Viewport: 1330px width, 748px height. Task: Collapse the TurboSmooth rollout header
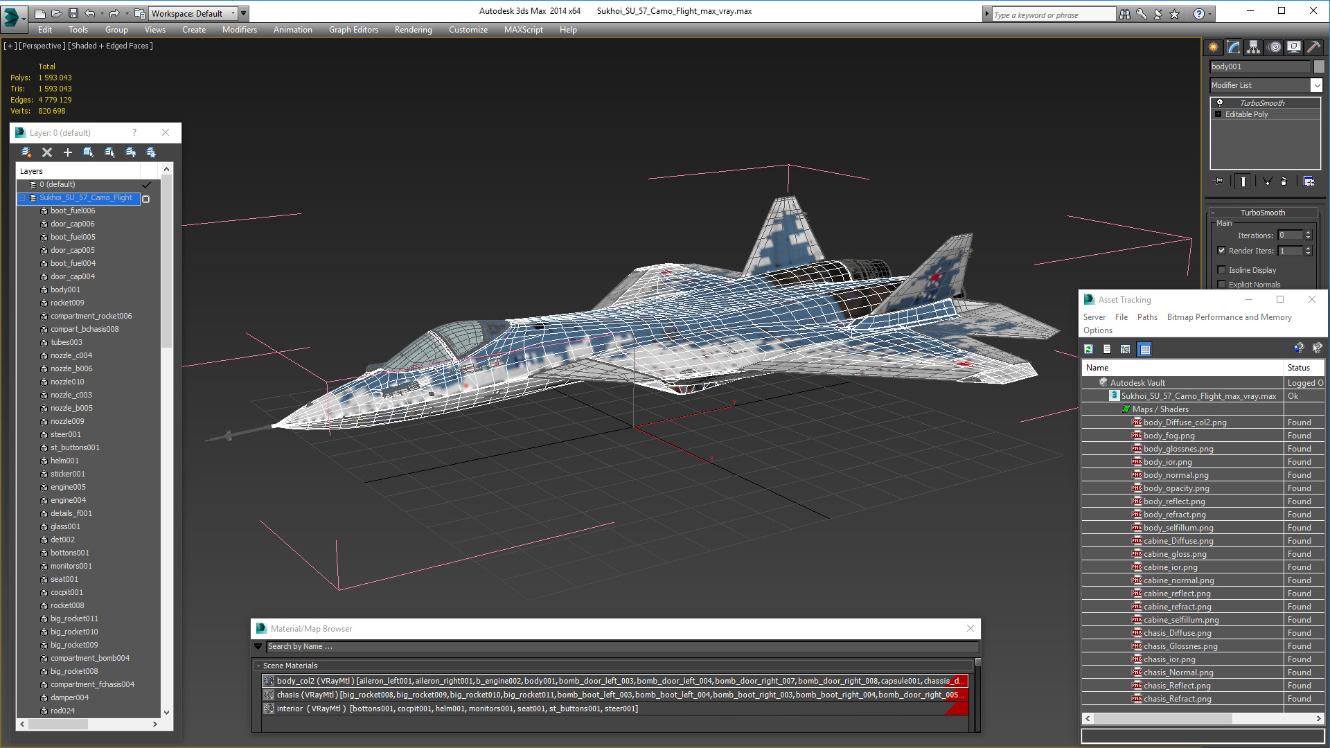coord(1262,213)
